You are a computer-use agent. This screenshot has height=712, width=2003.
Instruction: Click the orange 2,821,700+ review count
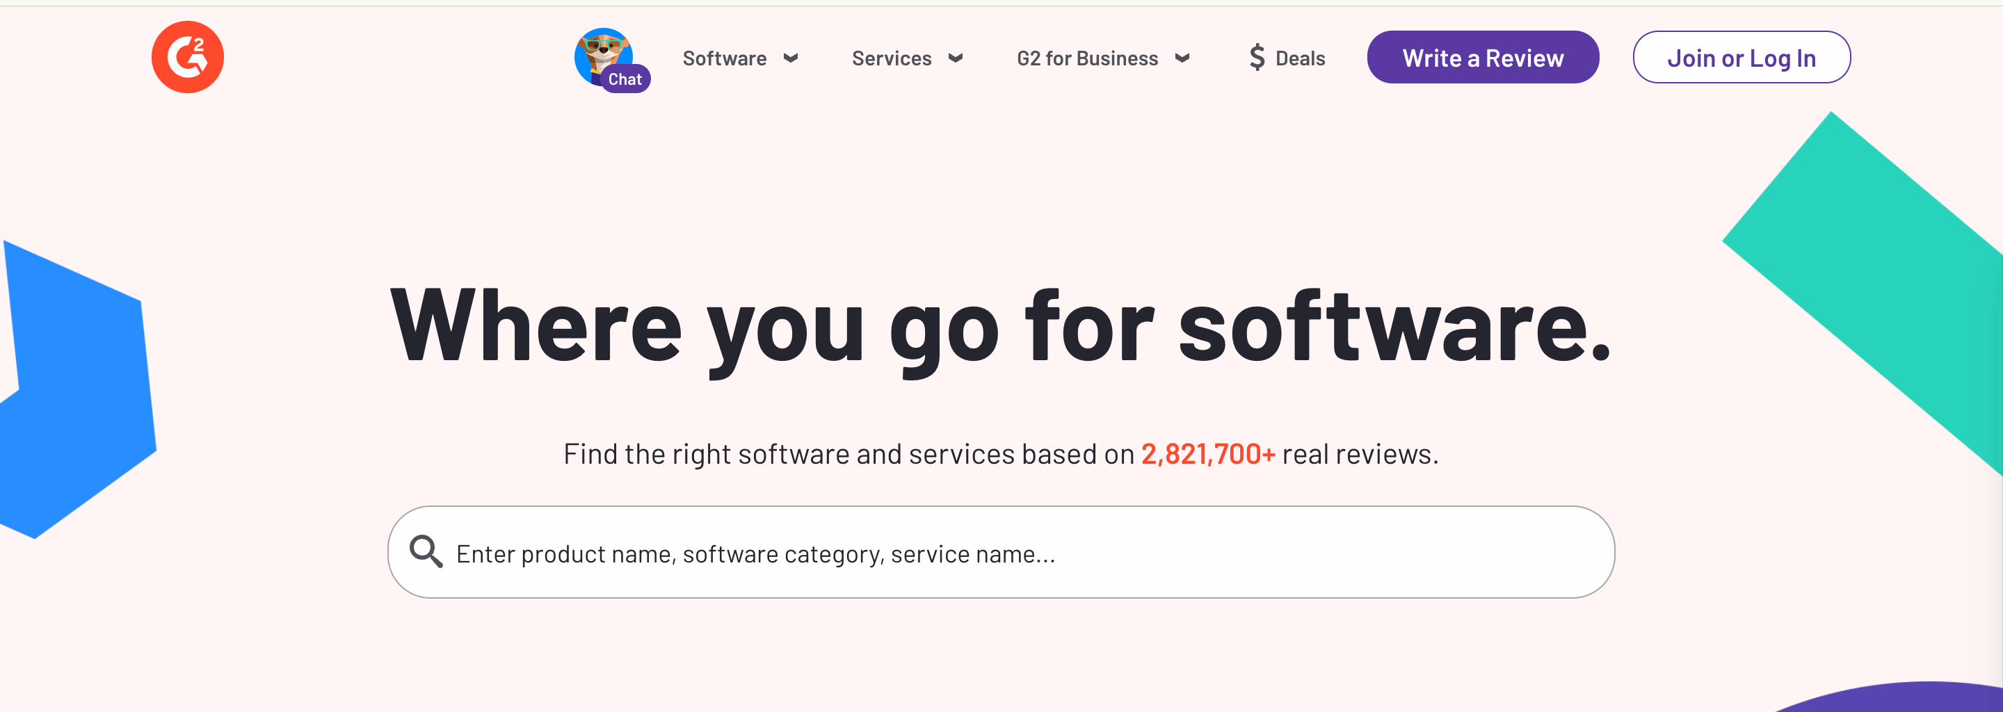click(1207, 454)
